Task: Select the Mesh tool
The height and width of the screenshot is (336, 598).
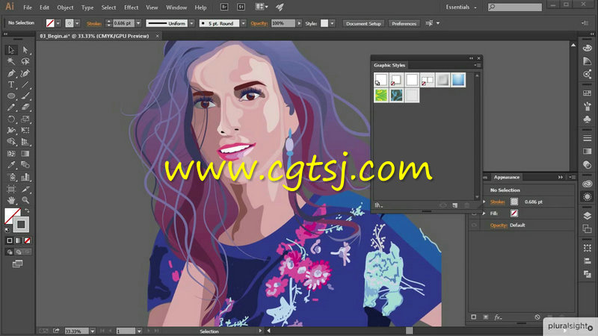Action: click(x=11, y=154)
